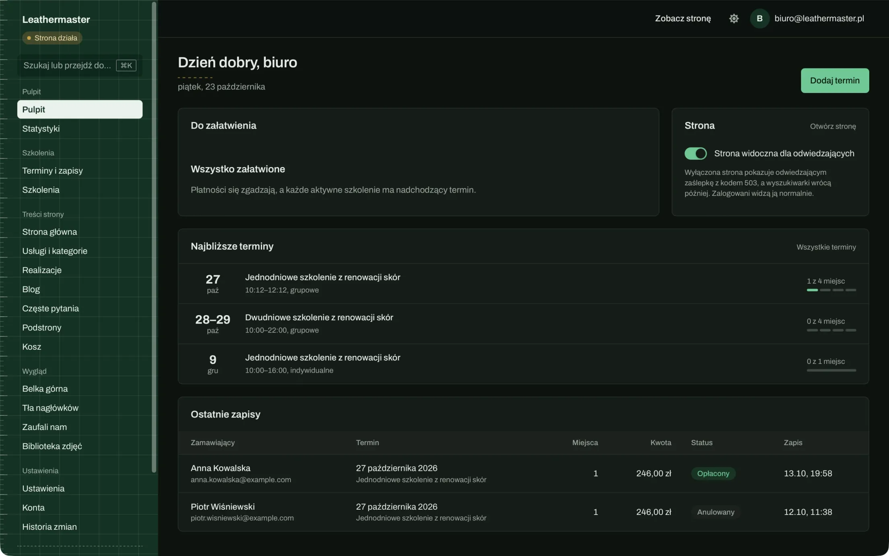This screenshot has width=889, height=556.
Task: Click the 1 z 4 miejsc progress bar
Action: pyautogui.click(x=831, y=290)
